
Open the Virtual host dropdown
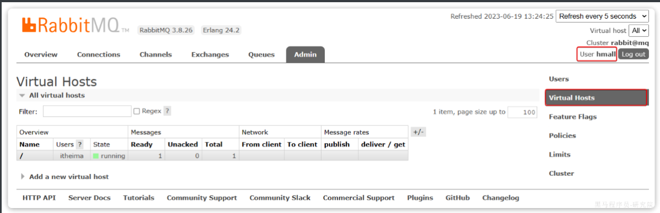(x=639, y=30)
